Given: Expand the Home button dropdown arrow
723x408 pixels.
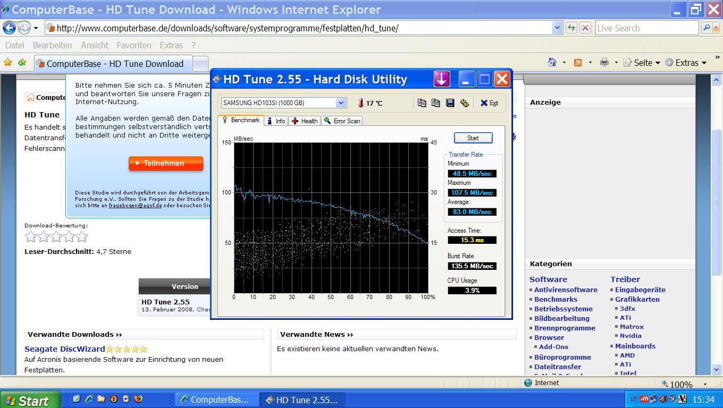Looking at the screenshot, I should pos(564,63).
